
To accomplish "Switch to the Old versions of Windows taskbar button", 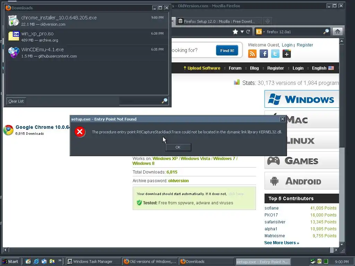I will (150, 261).
